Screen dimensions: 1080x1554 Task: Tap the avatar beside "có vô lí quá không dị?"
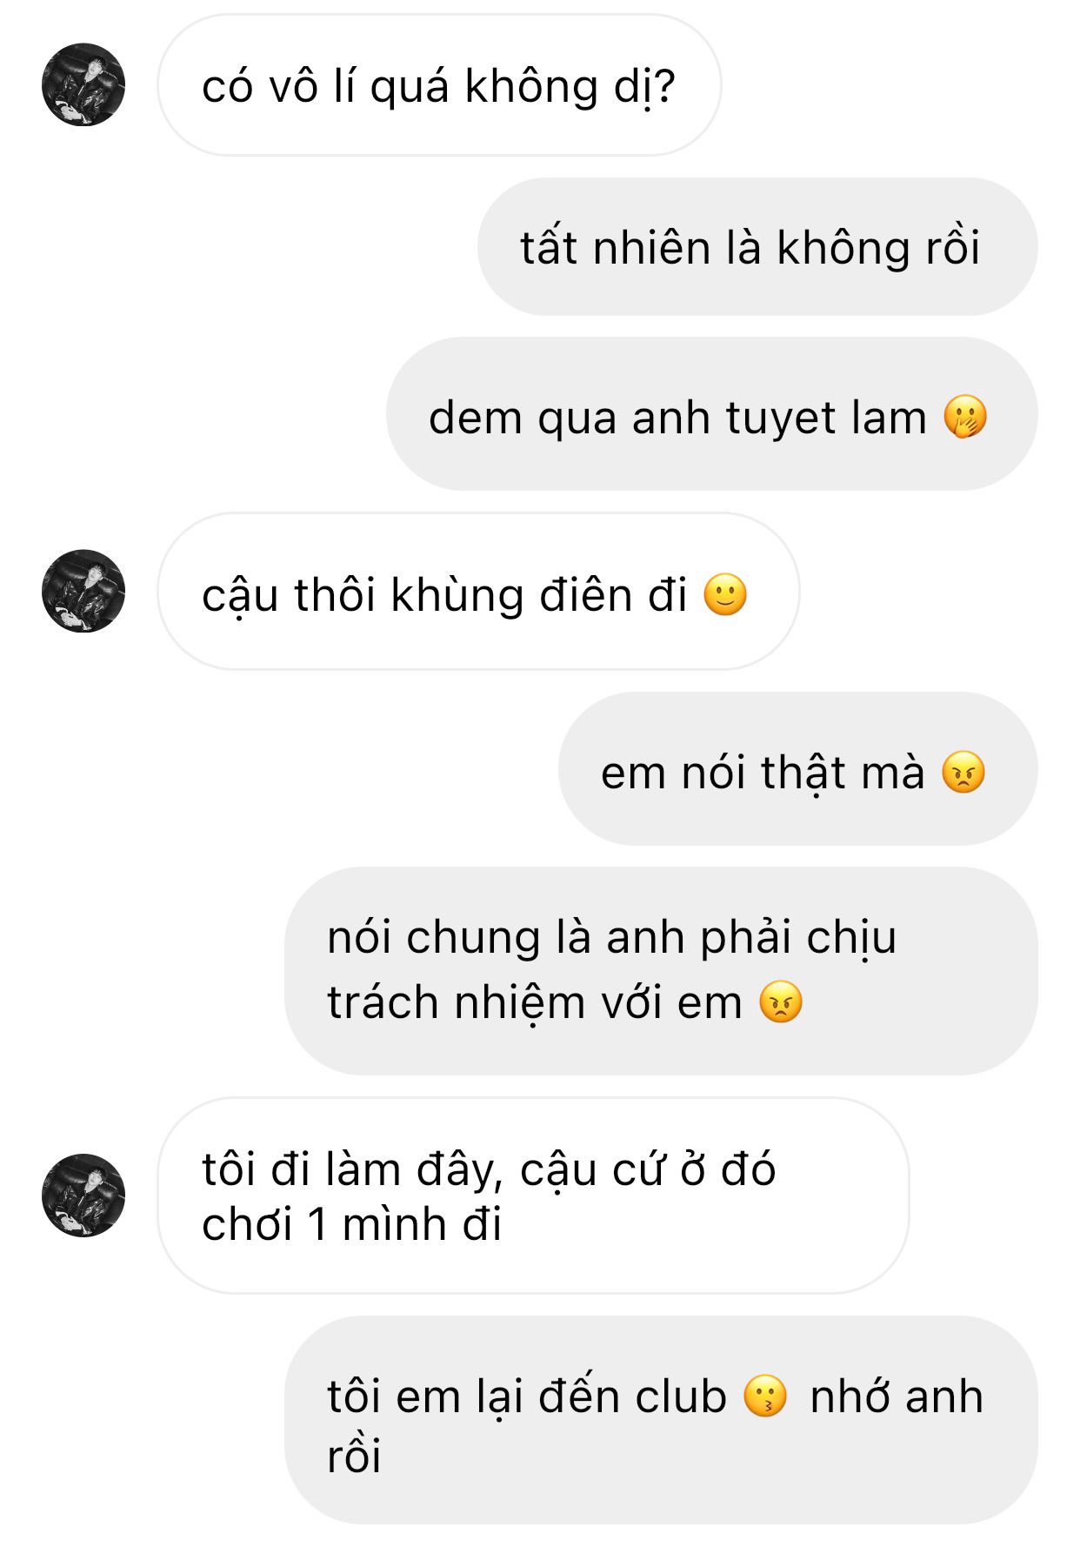tap(83, 84)
